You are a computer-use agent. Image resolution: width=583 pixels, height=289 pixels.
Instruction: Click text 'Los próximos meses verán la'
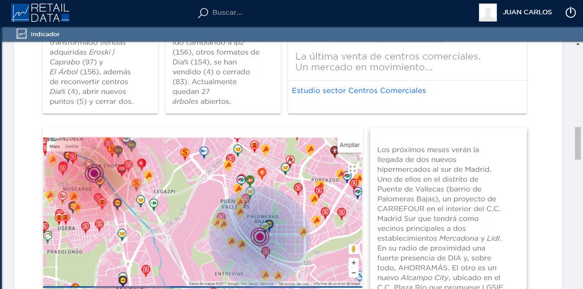[428, 149]
